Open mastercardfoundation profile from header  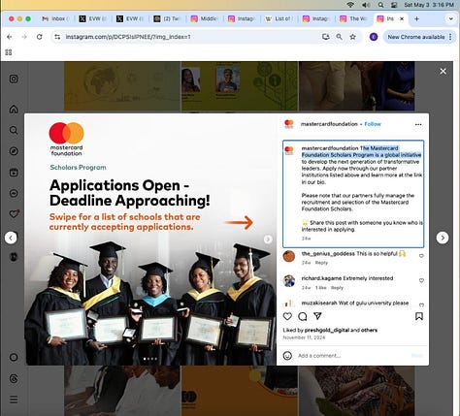point(329,124)
